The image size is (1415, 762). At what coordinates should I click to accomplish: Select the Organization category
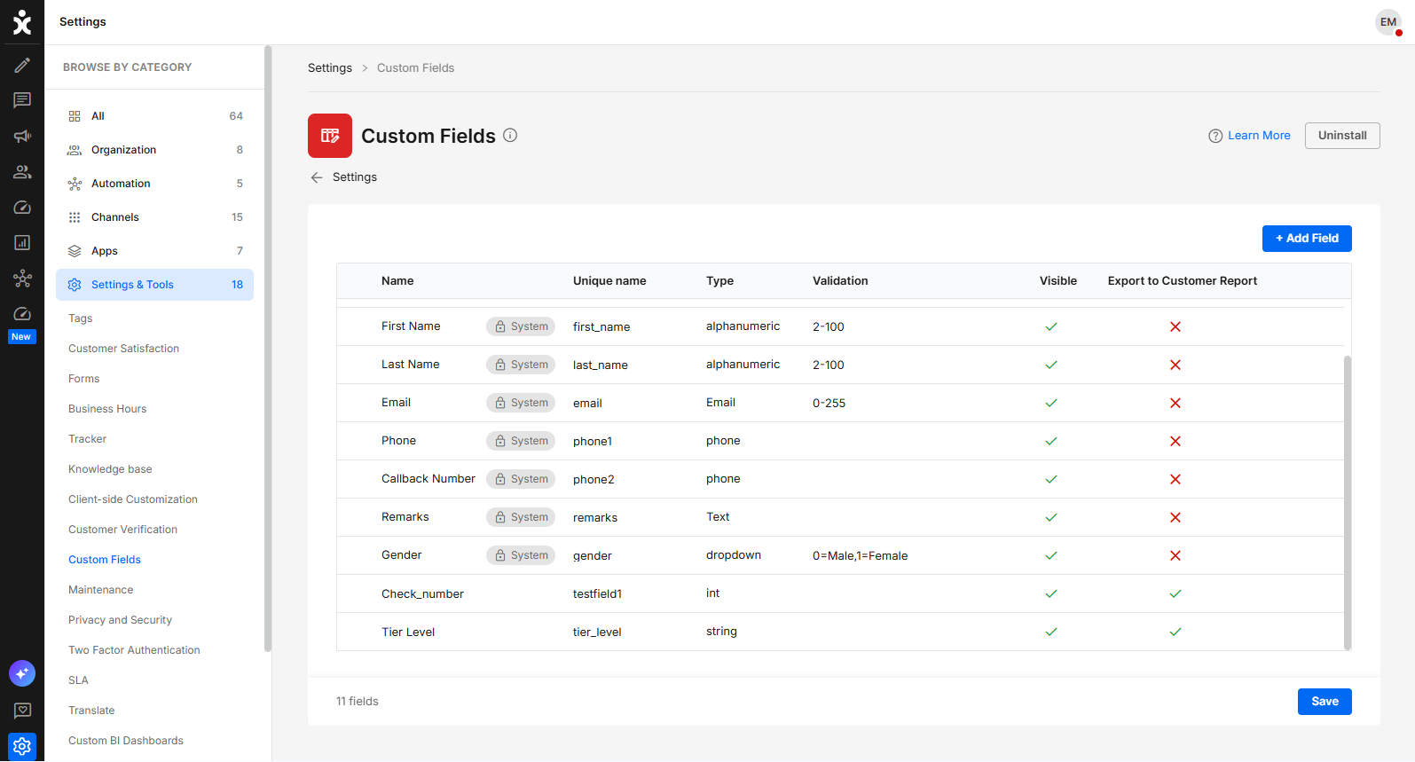point(154,150)
